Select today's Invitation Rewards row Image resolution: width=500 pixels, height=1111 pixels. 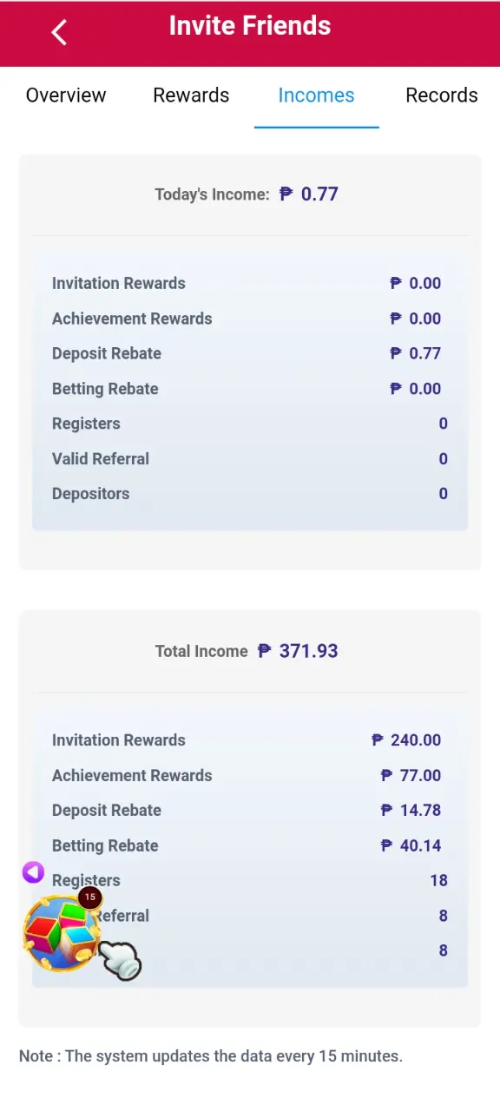(x=250, y=283)
